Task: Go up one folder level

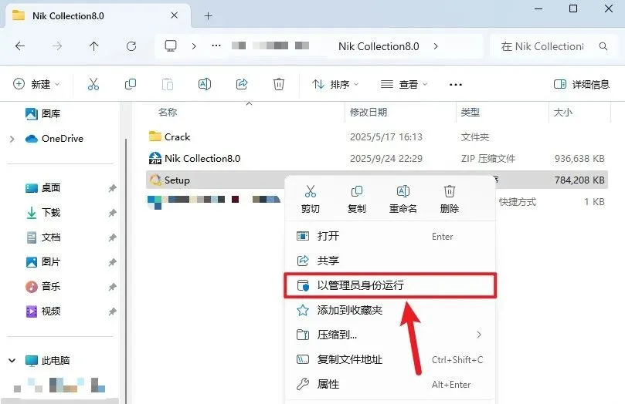Action: (93, 46)
